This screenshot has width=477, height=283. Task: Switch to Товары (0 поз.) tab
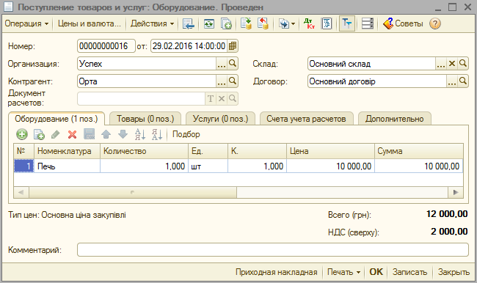point(145,119)
